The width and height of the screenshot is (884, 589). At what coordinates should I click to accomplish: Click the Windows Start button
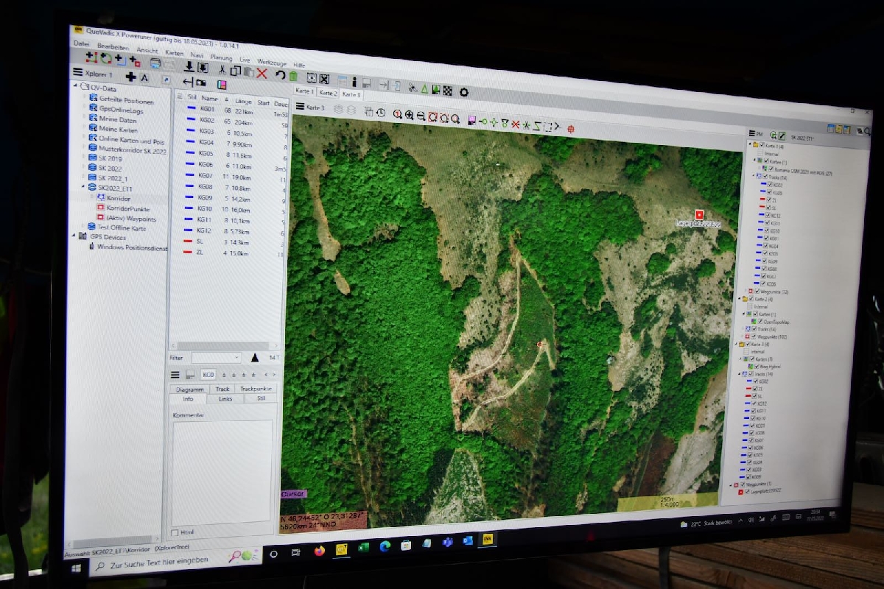point(76,569)
